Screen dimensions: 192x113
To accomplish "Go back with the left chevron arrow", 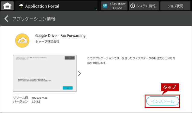I will pos(6,19).
